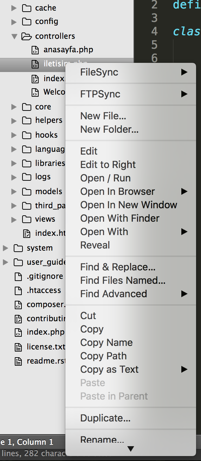The height and width of the screenshot is (461, 201).
Task: Collapse the controllers folder arrow
Action: coord(14,36)
